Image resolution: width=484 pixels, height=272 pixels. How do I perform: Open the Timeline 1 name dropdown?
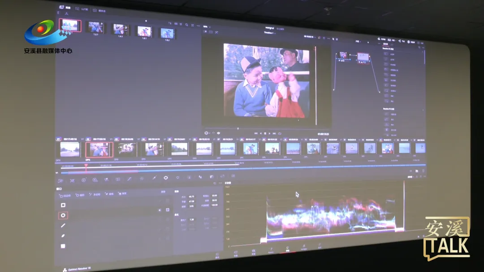[x=269, y=33]
